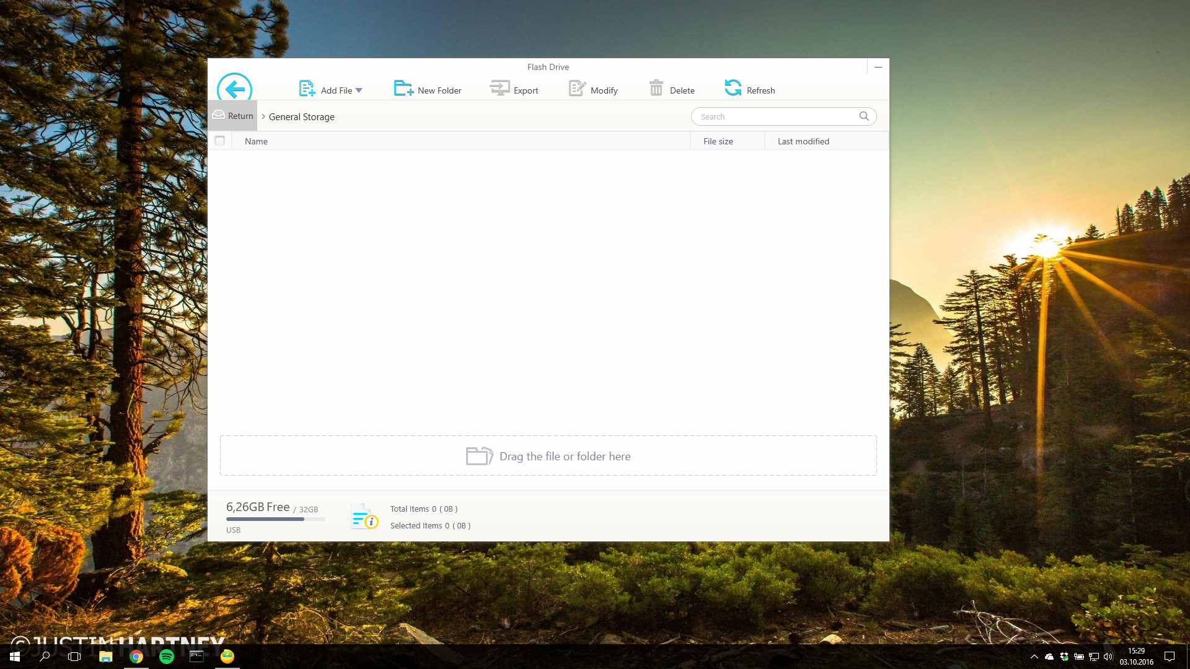Click the file info icon
Image resolution: width=1190 pixels, height=669 pixels.
(364, 517)
